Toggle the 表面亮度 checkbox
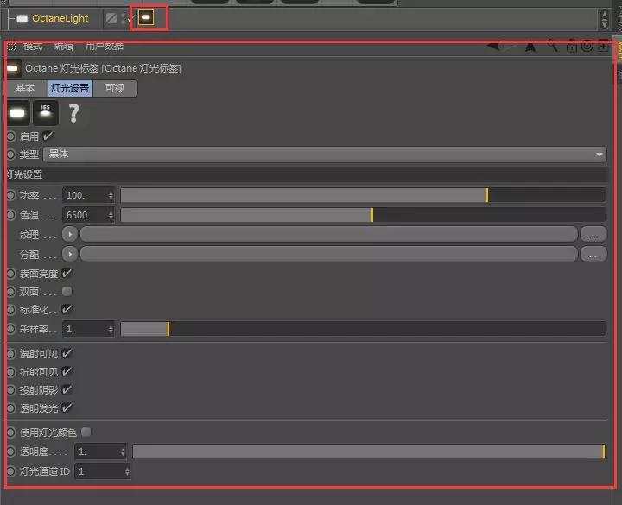The width and height of the screenshot is (622, 505). 67,273
